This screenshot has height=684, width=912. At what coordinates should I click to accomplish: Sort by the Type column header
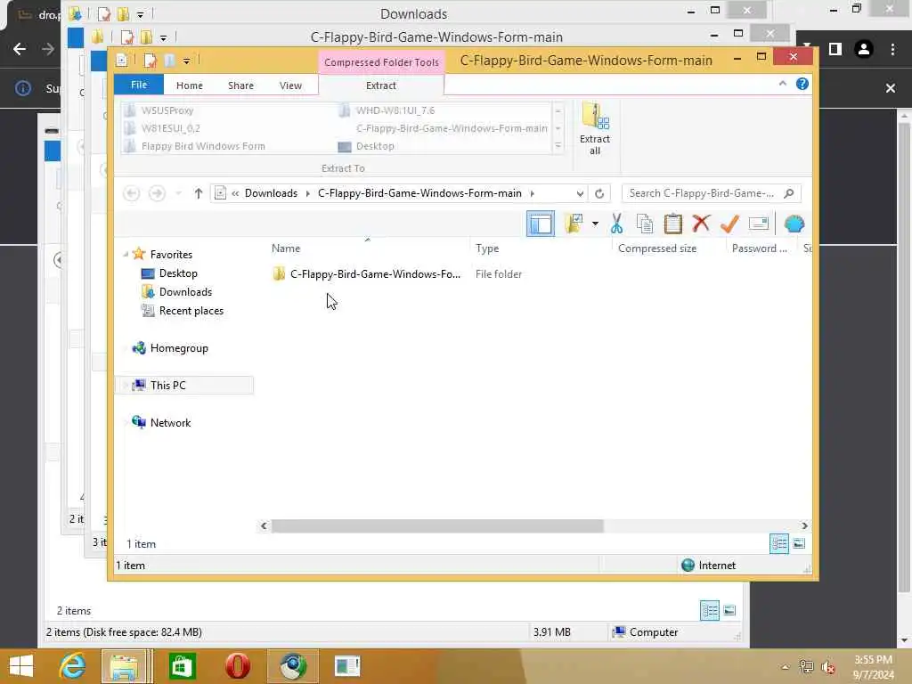pyautogui.click(x=487, y=248)
